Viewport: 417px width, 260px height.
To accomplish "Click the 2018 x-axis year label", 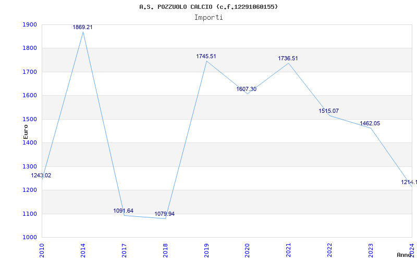I will tap(165, 250).
